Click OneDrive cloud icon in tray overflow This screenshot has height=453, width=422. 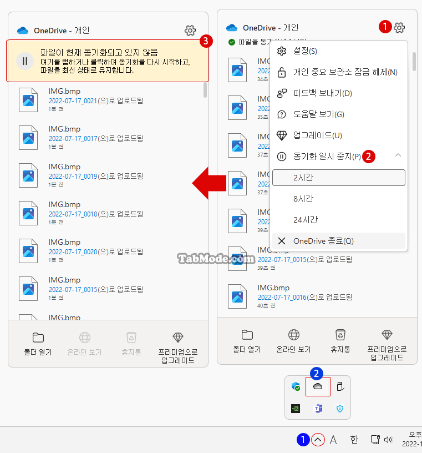click(318, 386)
